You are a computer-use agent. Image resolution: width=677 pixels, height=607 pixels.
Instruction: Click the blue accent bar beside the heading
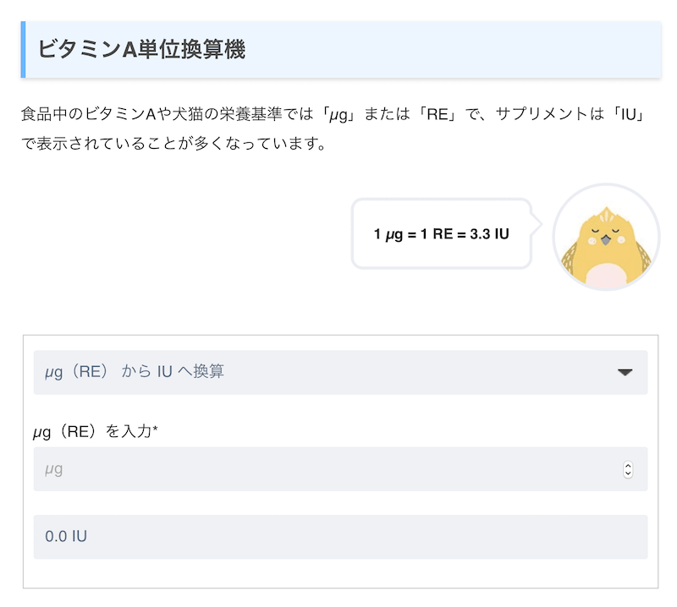(x=23, y=50)
